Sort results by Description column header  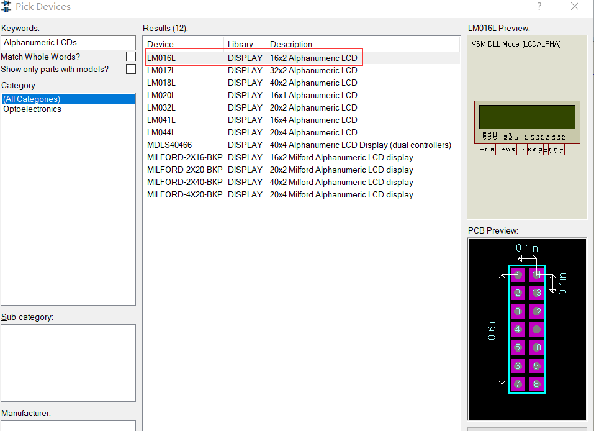click(x=362, y=44)
